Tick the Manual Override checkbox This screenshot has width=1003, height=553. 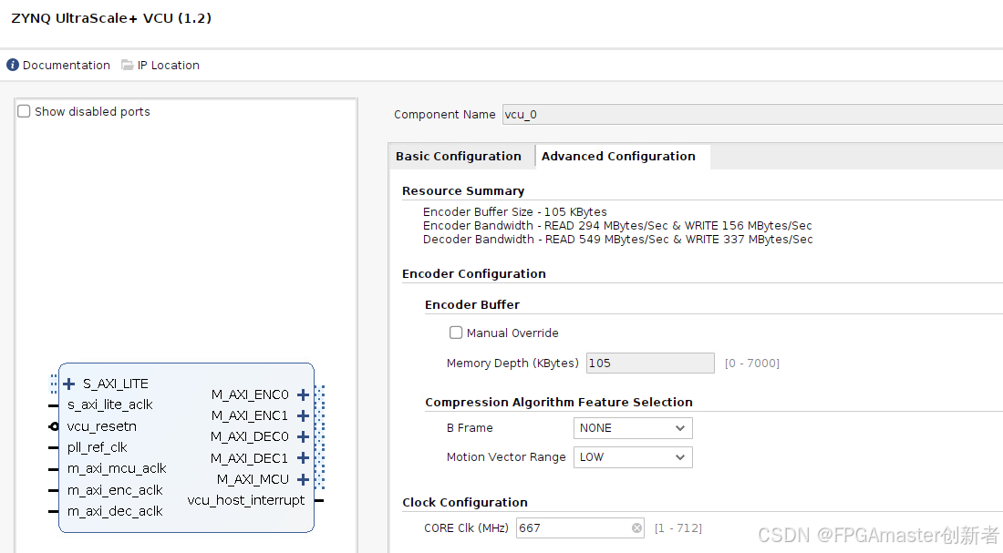point(456,333)
